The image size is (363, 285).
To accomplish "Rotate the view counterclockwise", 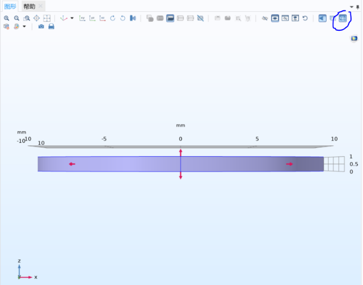I will click(x=123, y=18).
